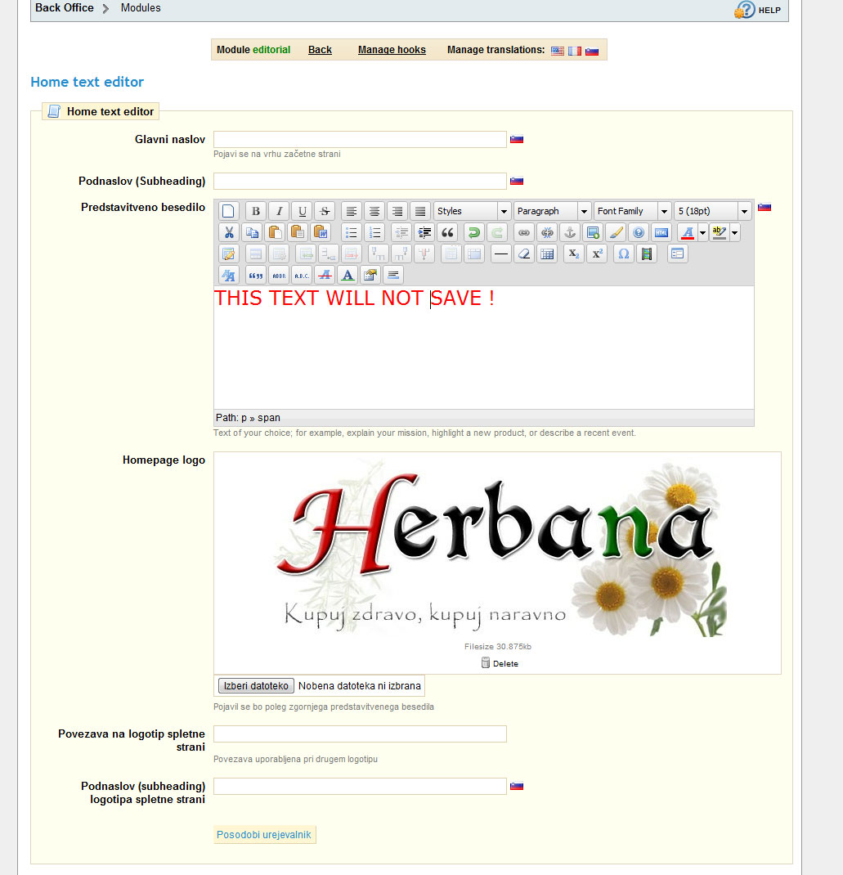This screenshot has height=875, width=843.
Task: Click Paste from Word icon
Action: point(321,232)
